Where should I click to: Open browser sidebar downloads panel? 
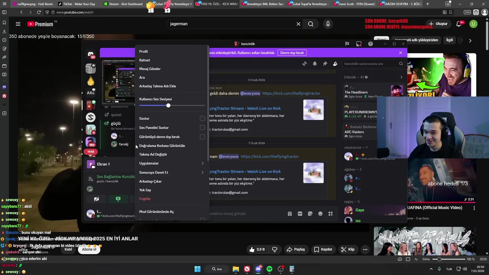[4, 31]
